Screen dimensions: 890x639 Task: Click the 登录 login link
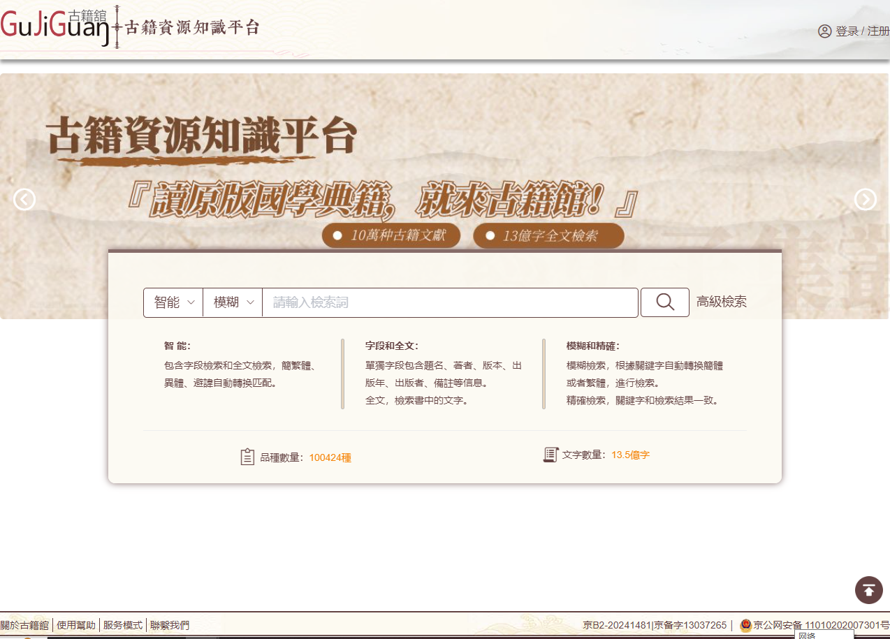[x=847, y=31]
